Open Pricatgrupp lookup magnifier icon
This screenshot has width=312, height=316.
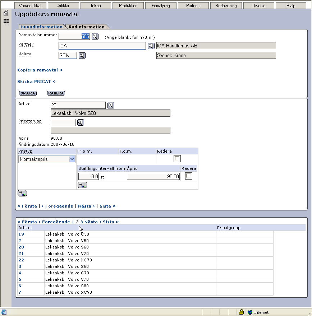(x=81, y=122)
